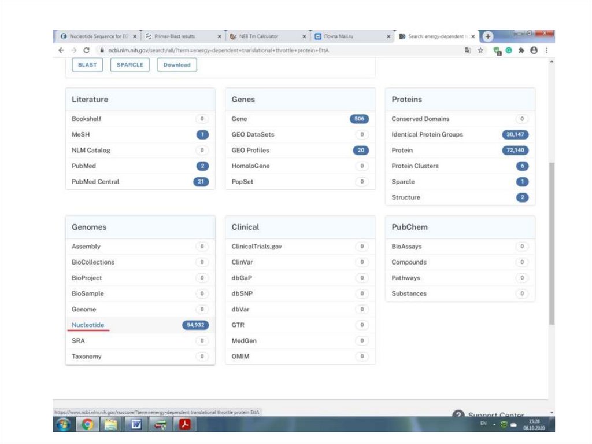Image resolution: width=592 pixels, height=444 pixels.
Task: Close the Nucleotide Sequence tab
Action: click(134, 36)
